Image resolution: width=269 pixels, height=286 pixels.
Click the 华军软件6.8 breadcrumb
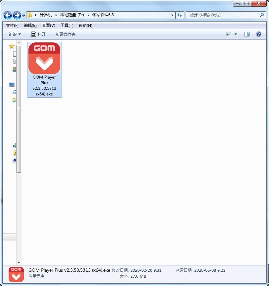[x=103, y=15]
